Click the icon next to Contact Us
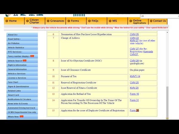The width and height of the screenshot is (179, 134). pos(151,21)
